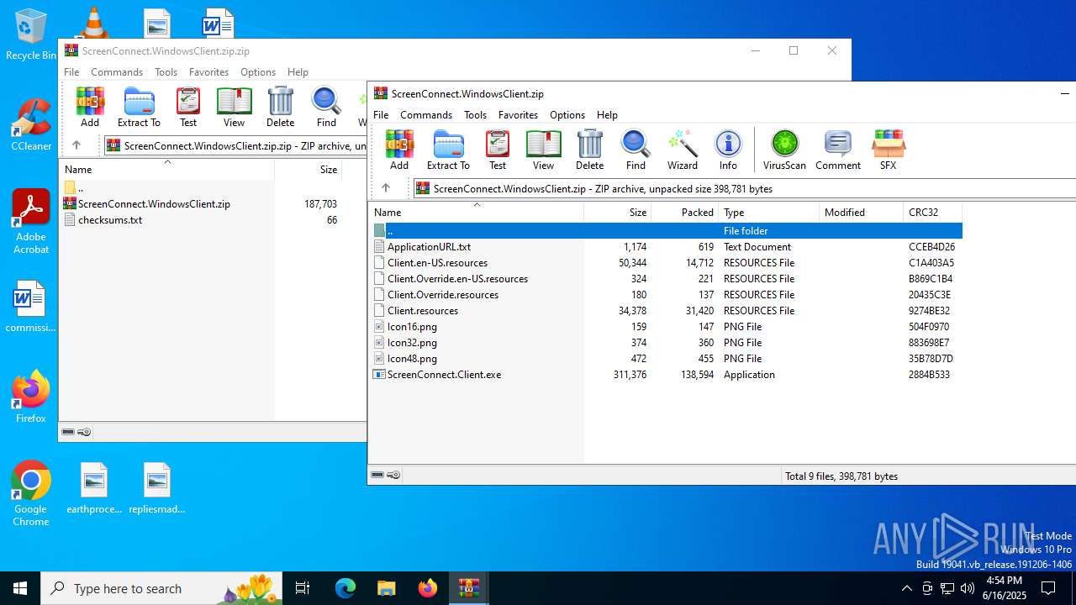This screenshot has height=605, width=1076.
Task: Click Delete icon in back WinRAR window
Action: (x=280, y=108)
